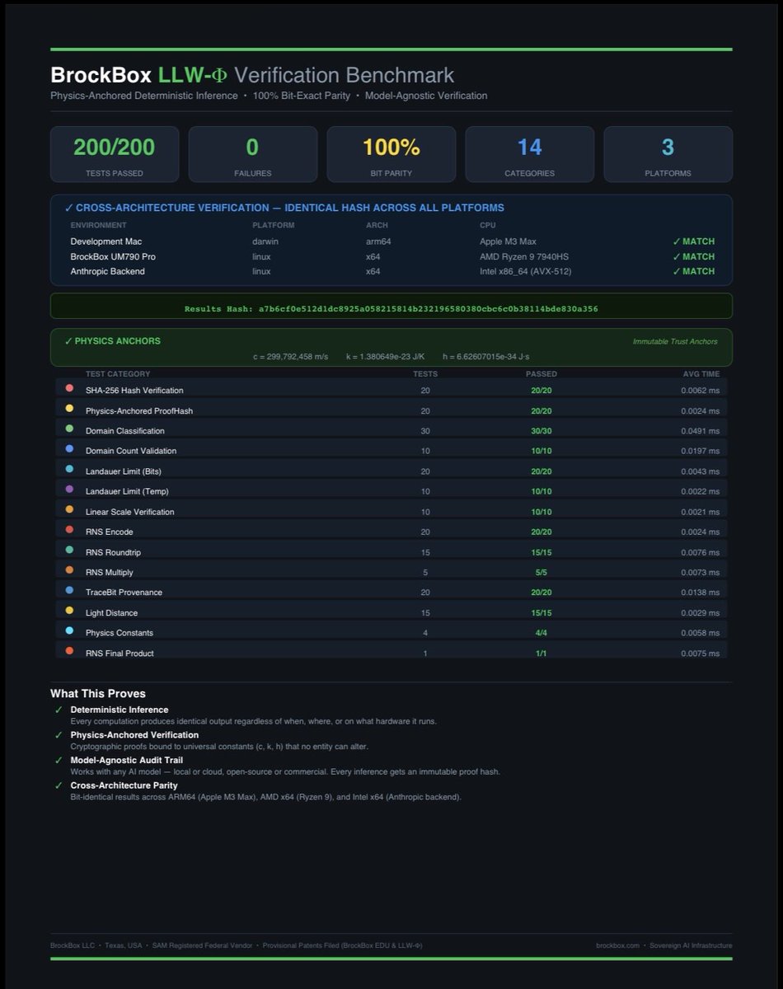Click the green dot beside Domain Classification
This screenshot has height=989, width=783.
[x=69, y=429]
